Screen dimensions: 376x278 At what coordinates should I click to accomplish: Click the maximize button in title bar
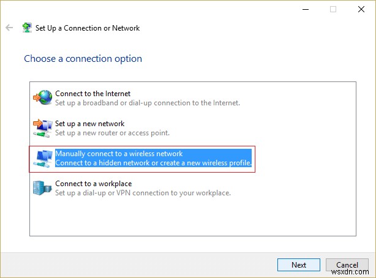[333, 10]
